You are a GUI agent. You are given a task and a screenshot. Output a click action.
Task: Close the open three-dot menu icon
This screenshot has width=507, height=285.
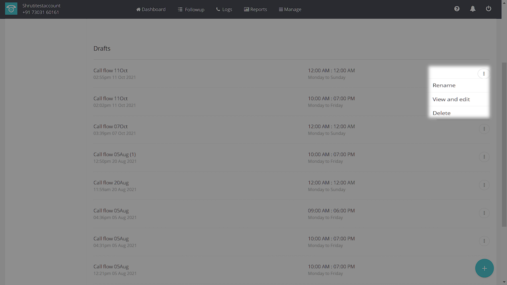484,74
